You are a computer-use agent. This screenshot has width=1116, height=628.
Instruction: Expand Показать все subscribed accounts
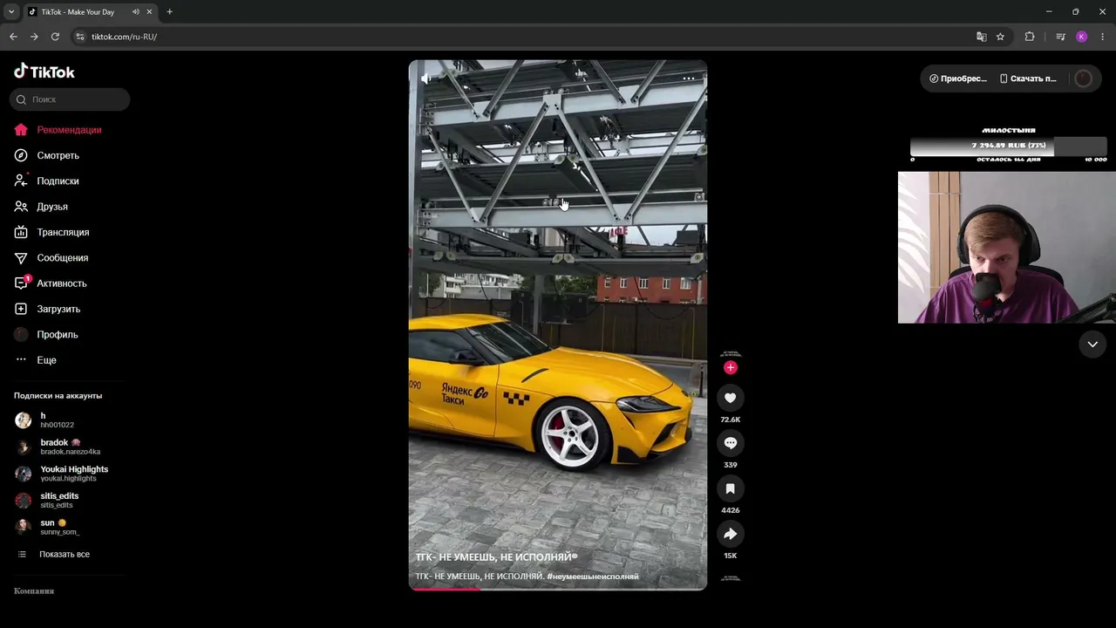[54, 555]
